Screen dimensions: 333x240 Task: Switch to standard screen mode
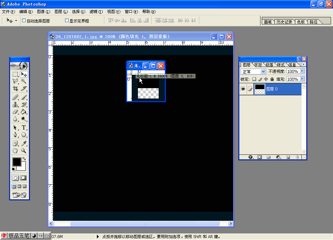click(14, 186)
